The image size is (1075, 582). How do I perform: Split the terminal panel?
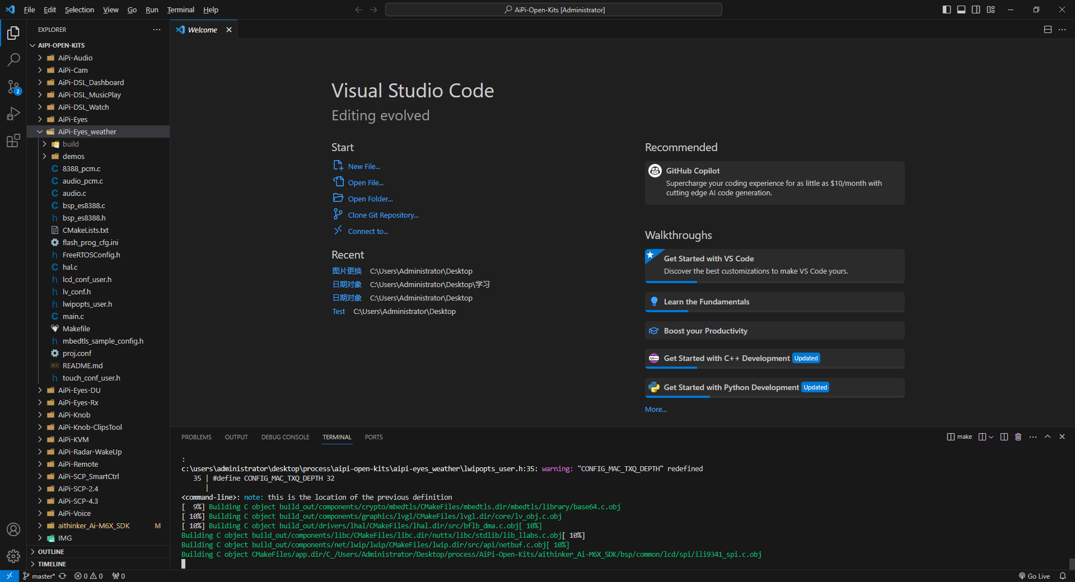1004,436
